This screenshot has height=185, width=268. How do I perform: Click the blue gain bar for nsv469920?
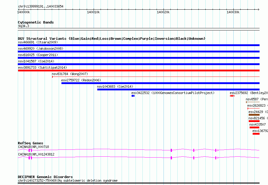[x=139, y=52]
